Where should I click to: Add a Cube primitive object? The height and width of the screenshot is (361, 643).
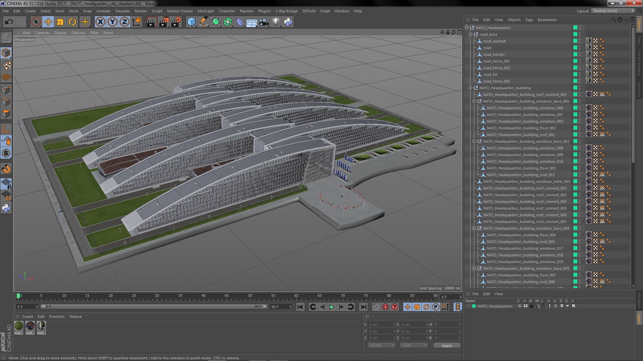pyautogui.click(x=191, y=22)
